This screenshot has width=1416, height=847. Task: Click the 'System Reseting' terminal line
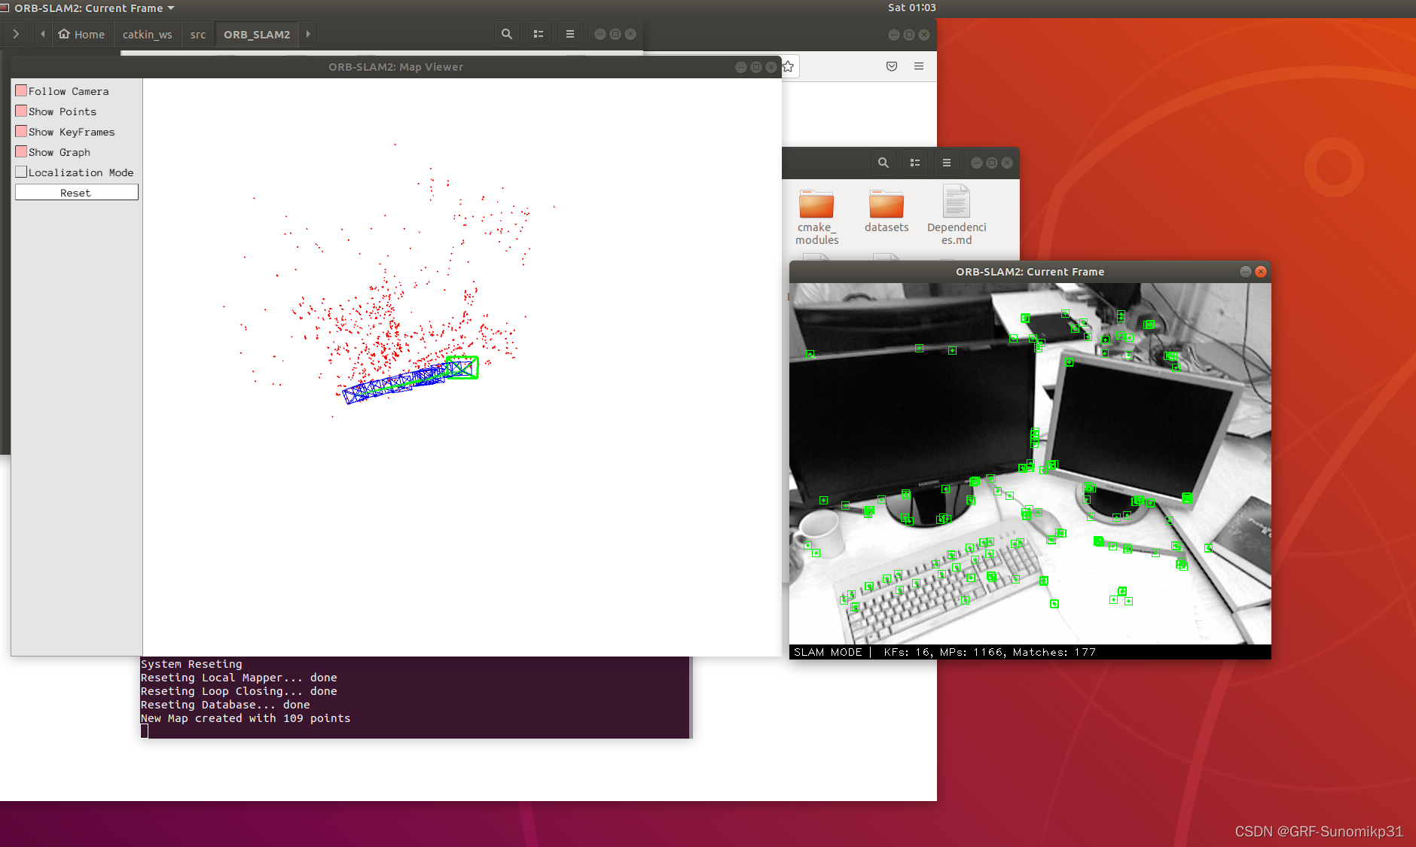pyautogui.click(x=191, y=664)
